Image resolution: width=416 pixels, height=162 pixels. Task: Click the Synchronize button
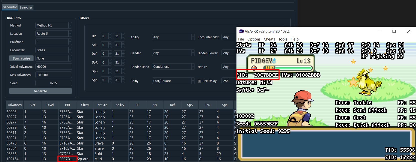pyautogui.click(x=21, y=58)
